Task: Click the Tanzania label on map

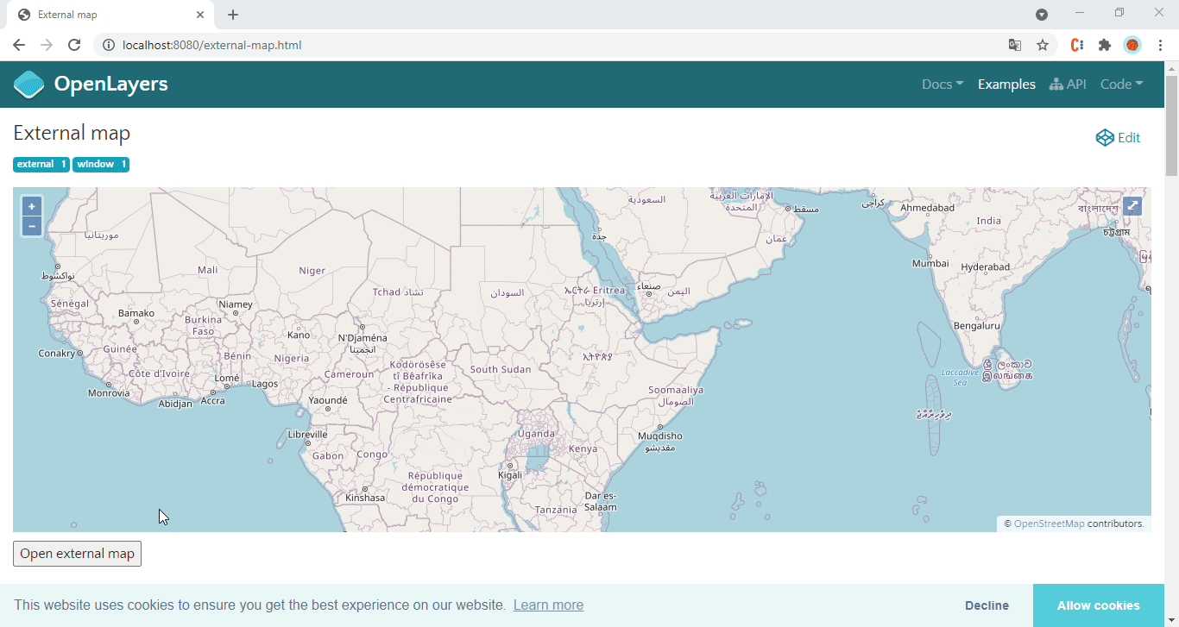Action: point(555,510)
